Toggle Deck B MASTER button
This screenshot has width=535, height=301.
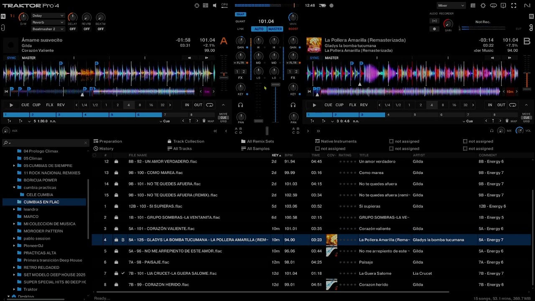coord(332,58)
